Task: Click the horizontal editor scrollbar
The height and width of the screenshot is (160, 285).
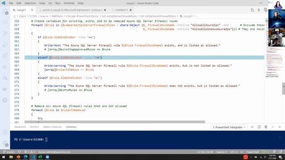Action: coord(115,122)
